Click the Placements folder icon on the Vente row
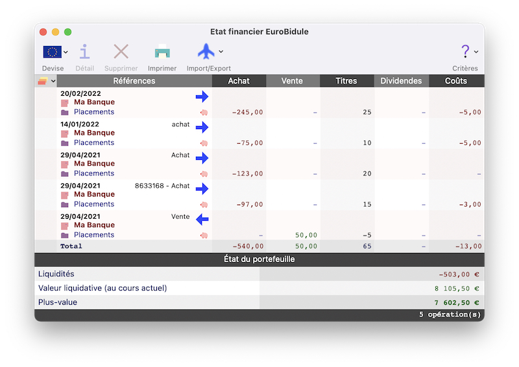This screenshot has height=367, width=519. point(64,236)
